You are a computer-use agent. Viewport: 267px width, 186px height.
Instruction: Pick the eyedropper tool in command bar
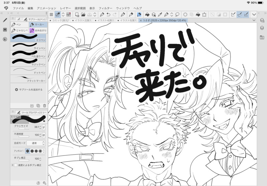point(160,15)
